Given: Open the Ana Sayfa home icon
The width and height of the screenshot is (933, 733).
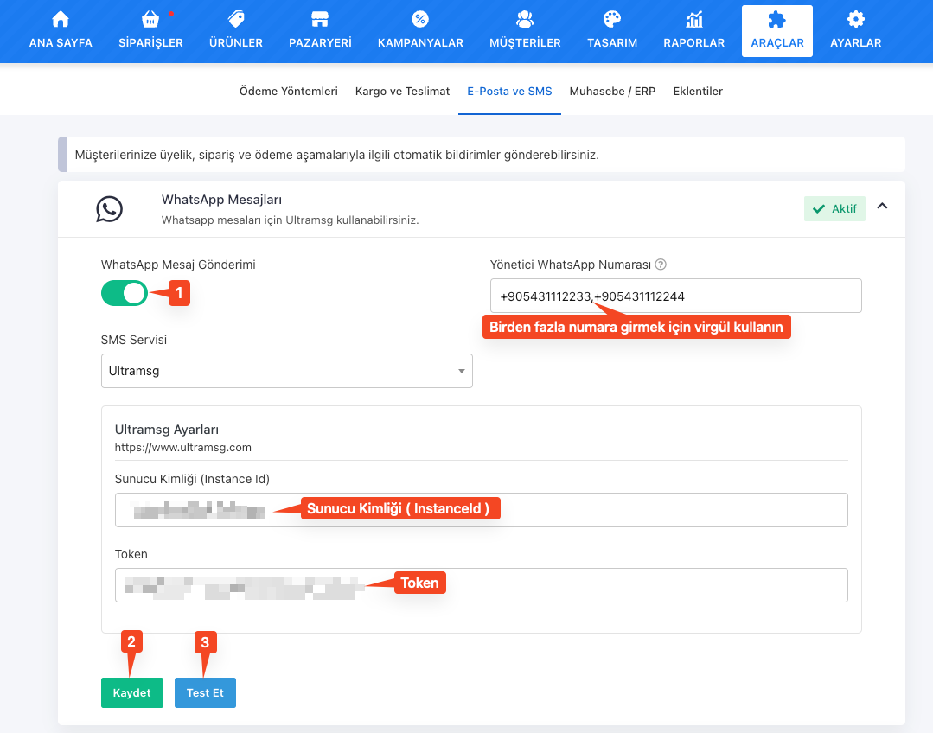Looking at the screenshot, I should 61,20.
